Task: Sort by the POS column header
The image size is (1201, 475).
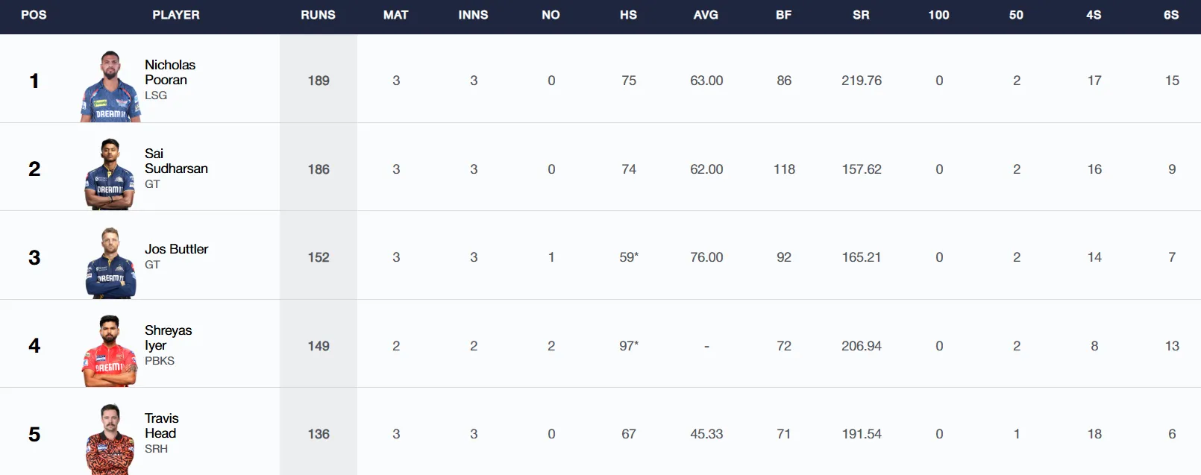Action: click(x=34, y=15)
